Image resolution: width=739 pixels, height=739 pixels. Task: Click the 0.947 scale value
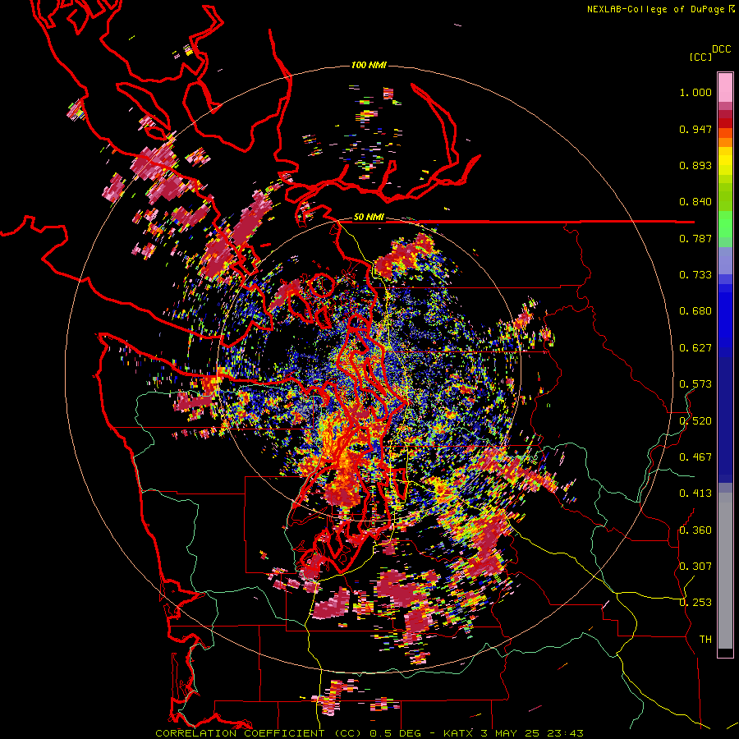695,129
